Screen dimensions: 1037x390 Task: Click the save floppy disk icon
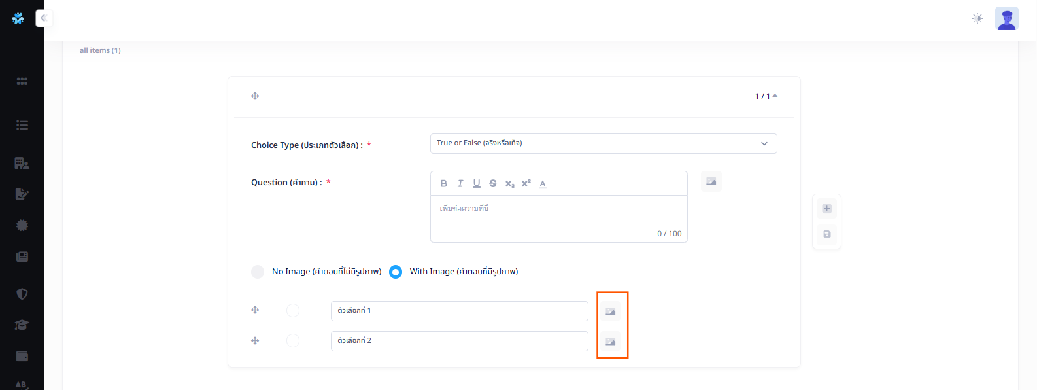click(x=826, y=234)
